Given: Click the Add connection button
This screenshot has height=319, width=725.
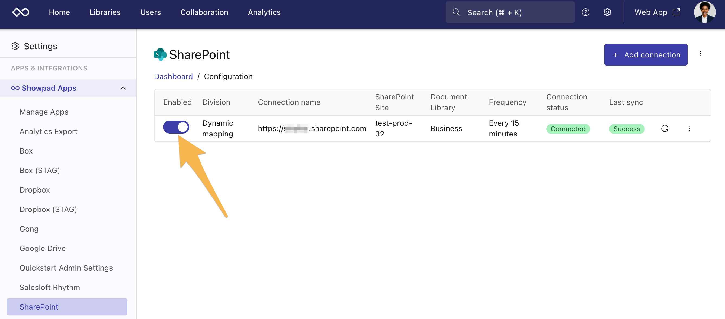Looking at the screenshot, I should click(646, 54).
